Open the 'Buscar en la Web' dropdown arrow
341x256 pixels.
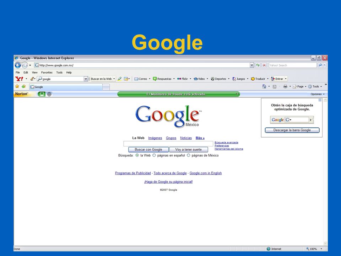click(114, 79)
